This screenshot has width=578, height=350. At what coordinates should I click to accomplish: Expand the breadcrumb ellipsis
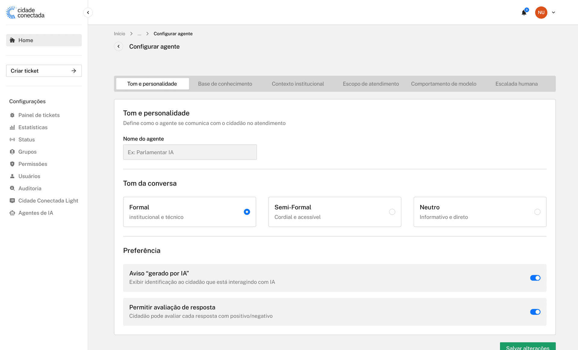(139, 34)
